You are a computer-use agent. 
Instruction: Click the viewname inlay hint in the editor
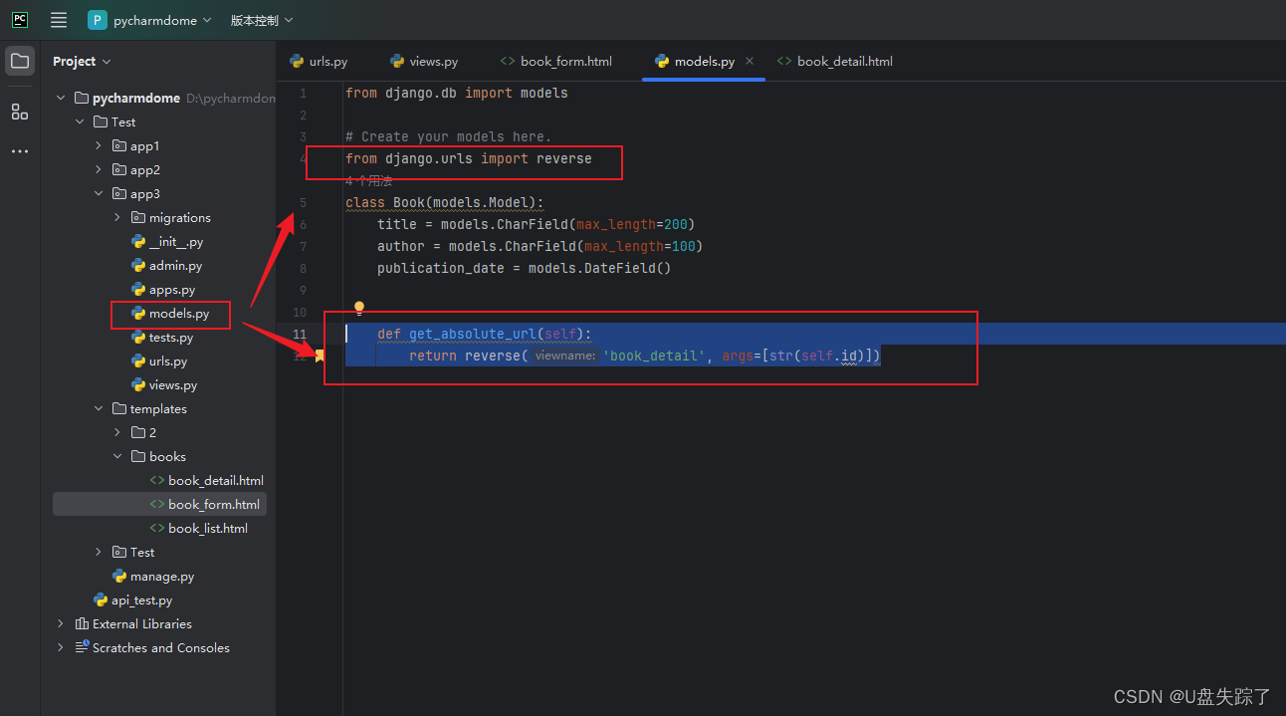tap(564, 355)
